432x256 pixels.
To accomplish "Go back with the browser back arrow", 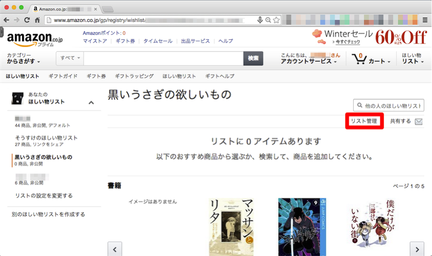I will coord(6,20).
